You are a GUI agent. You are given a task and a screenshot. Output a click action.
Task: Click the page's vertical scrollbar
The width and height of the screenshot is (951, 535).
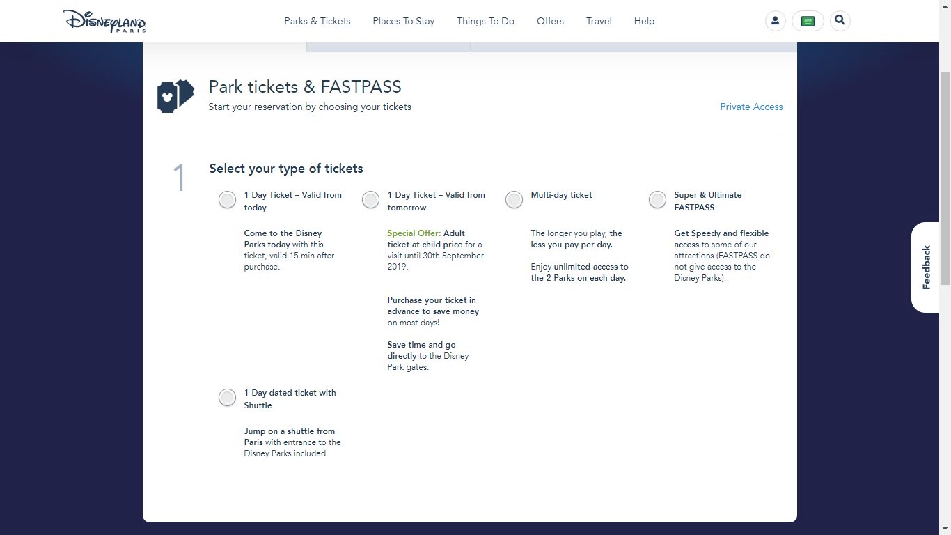945,177
